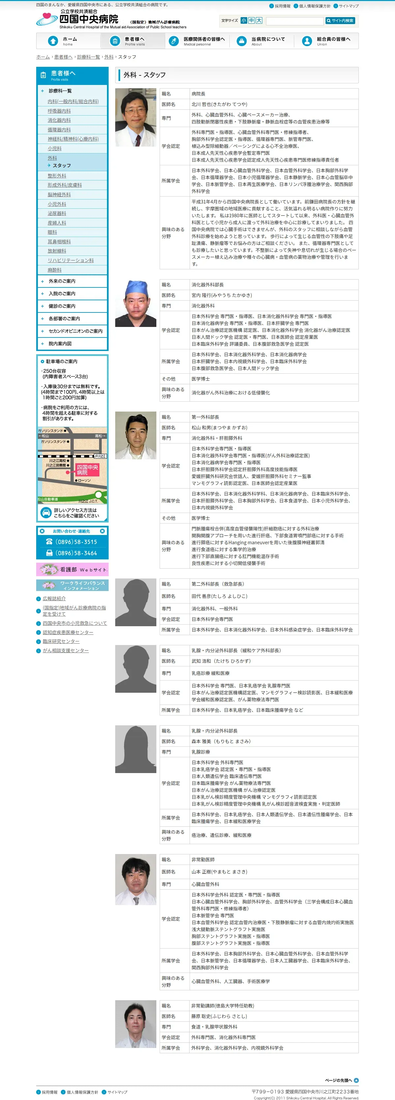Open 脳神経外科 sidebar link

pyautogui.click(x=59, y=195)
